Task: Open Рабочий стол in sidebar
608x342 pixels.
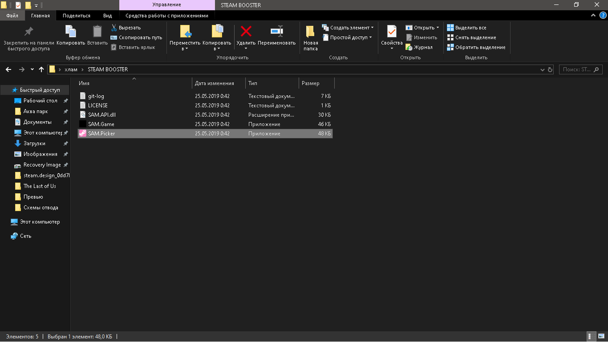Action: tap(40, 101)
